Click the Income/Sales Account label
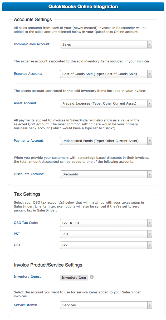 [32, 44]
